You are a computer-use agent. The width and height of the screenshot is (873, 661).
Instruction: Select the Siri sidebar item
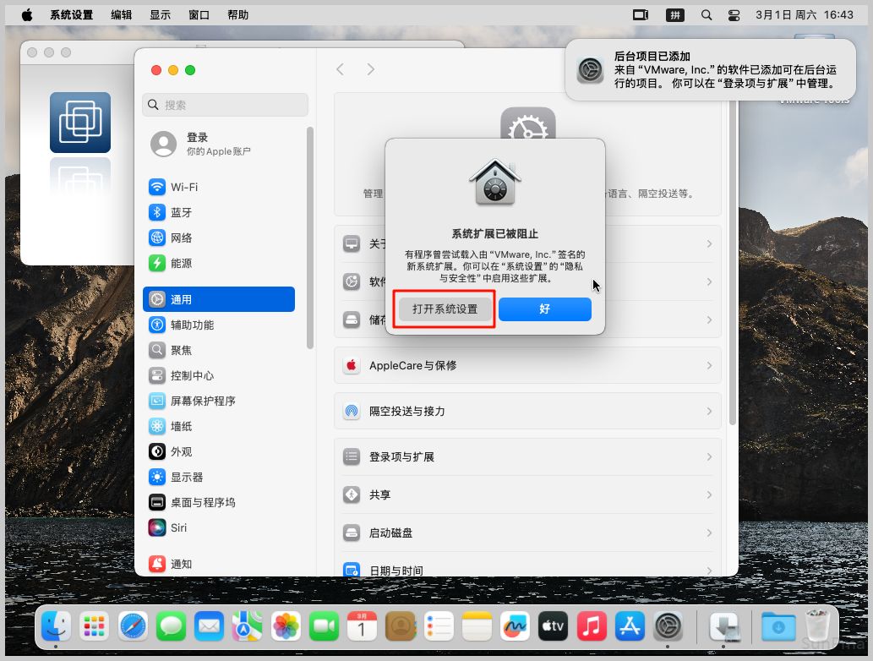pos(178,527)
